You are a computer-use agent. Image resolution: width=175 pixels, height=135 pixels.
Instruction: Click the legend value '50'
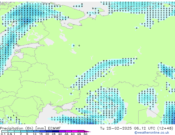click(x=85, y=134)
